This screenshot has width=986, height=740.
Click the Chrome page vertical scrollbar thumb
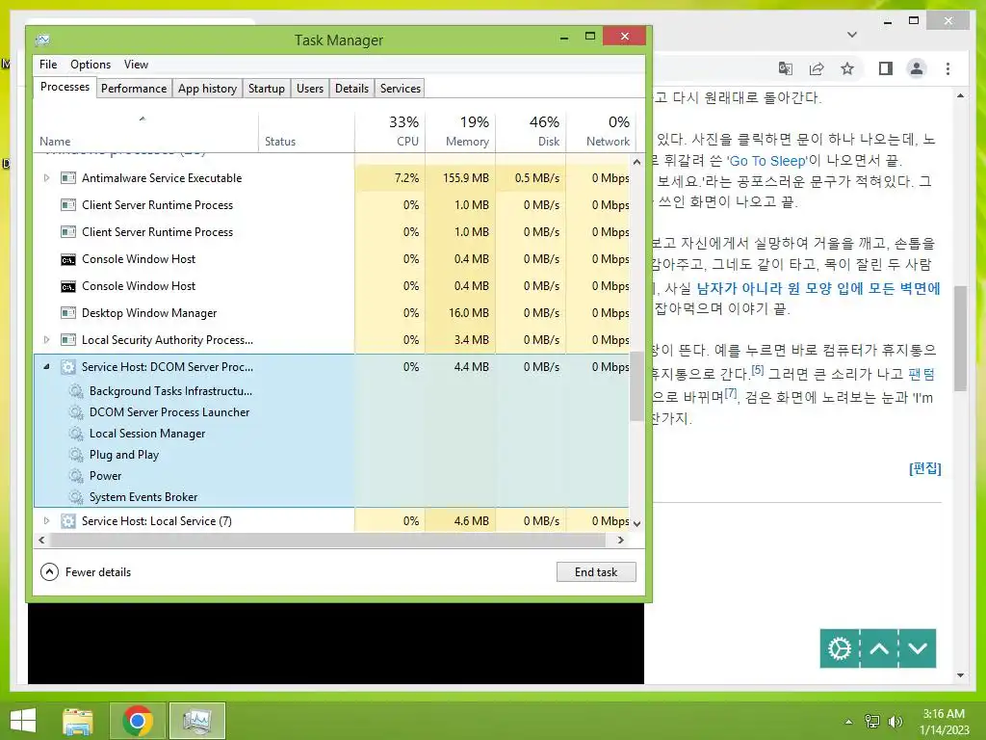[x=960, y=338]
